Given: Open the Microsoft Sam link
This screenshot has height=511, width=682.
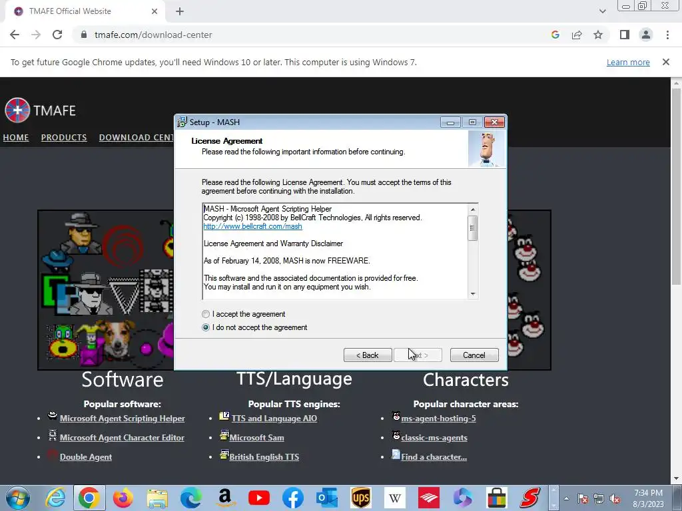Looking at the screenshot, I should [256, 438].
